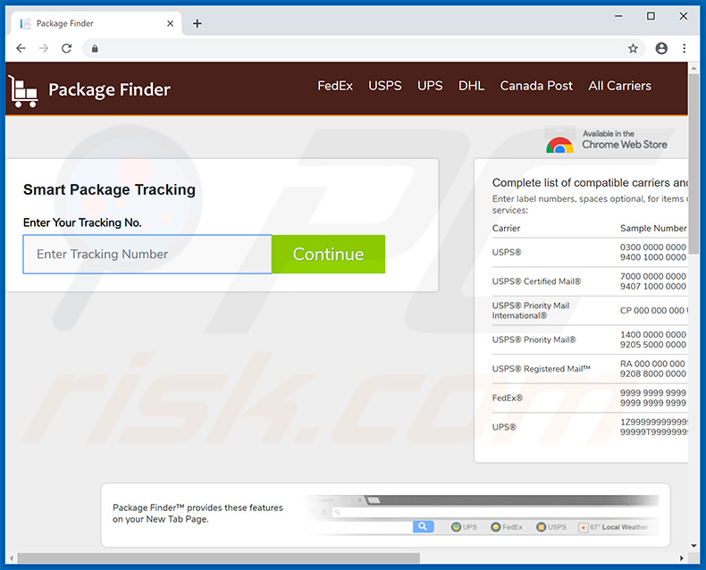This screenshot has width=706, height=570.
Task: Click sample number RA 000 000 000
Action: click(652, 364)
